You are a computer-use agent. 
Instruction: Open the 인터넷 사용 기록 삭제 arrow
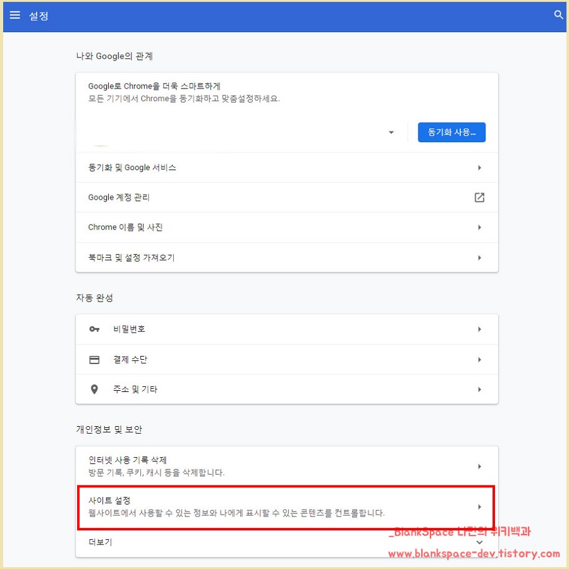tap(479, 467)
